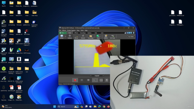Open RODE Central desktop shortcut
This screenshot has width=194, height=109.
pyautogui.click(x=19, y=41)
